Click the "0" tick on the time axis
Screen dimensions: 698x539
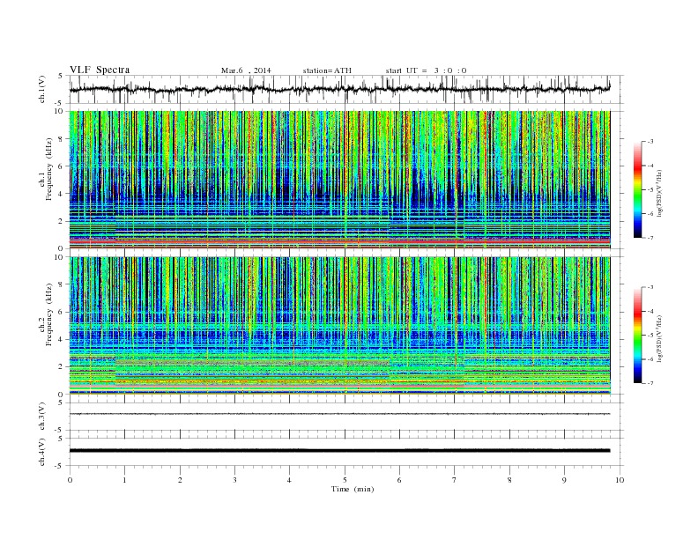tap(70, 480)
